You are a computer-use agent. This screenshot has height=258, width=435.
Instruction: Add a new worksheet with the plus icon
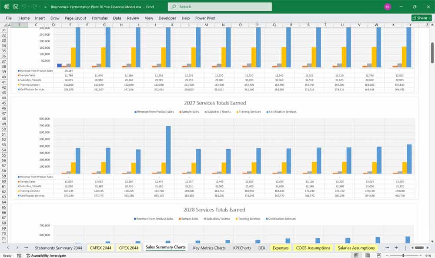click(396, 247)
